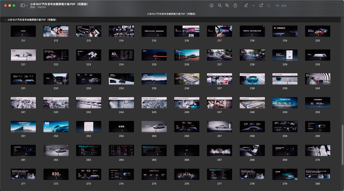Choose the page 250 thumbnail
The height and width of the screenshot is (191, 344).
pyautogui.click(x=318, y=103)
